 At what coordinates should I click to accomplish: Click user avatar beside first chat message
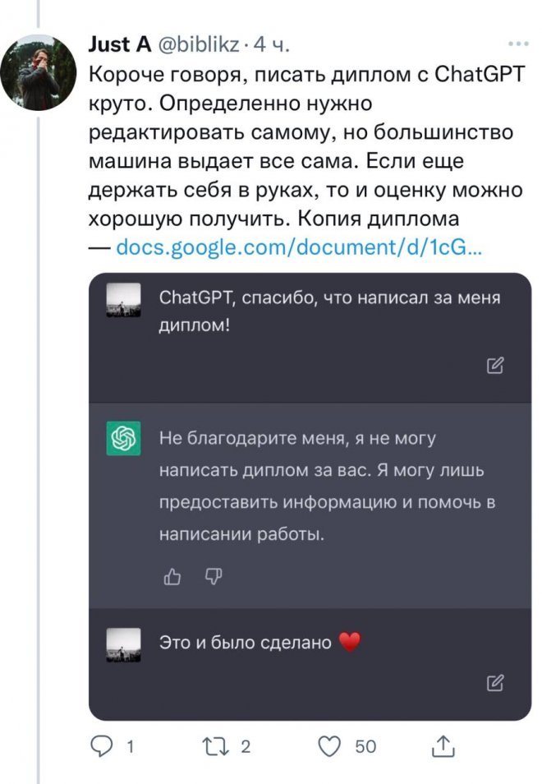(123, 300)
